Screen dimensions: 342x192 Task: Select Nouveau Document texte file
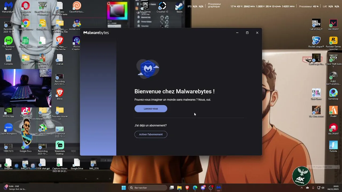coord(60,8)
